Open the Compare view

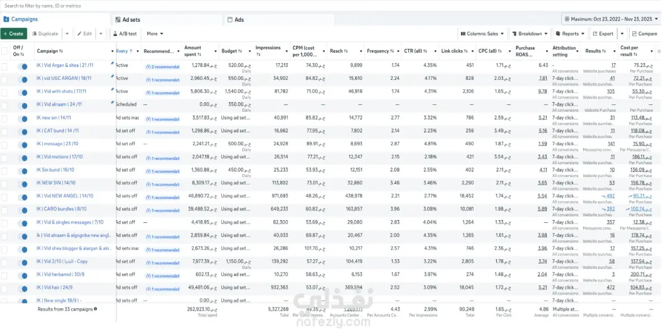645,34
